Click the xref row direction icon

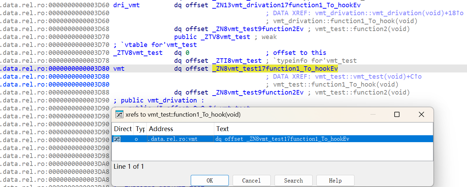(117, 139)
